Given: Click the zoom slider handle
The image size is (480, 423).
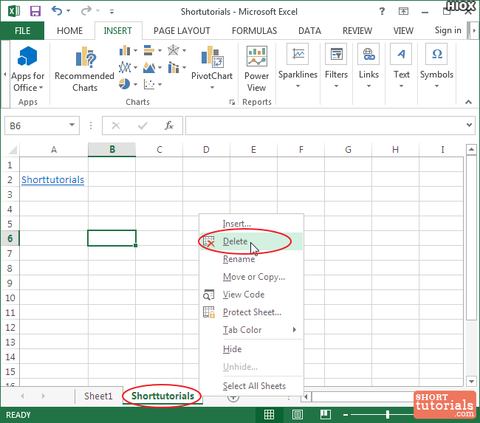Looking at the screenshot, I should click(388, 414).
